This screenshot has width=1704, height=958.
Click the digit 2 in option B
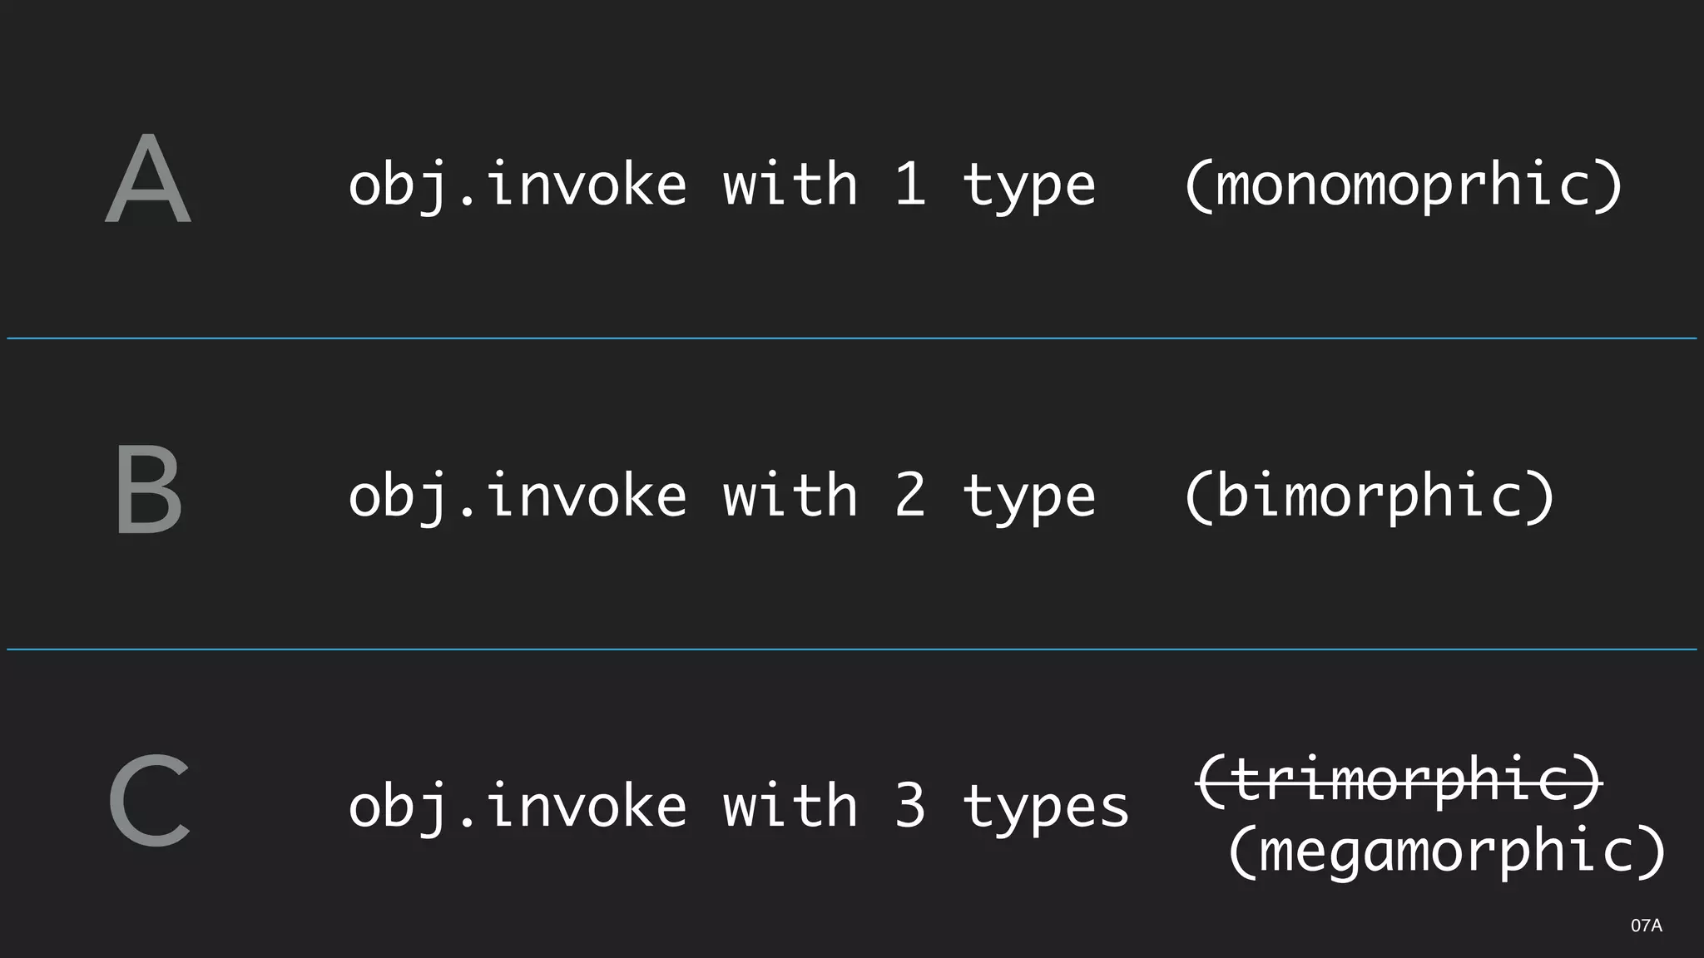[910, 496]
